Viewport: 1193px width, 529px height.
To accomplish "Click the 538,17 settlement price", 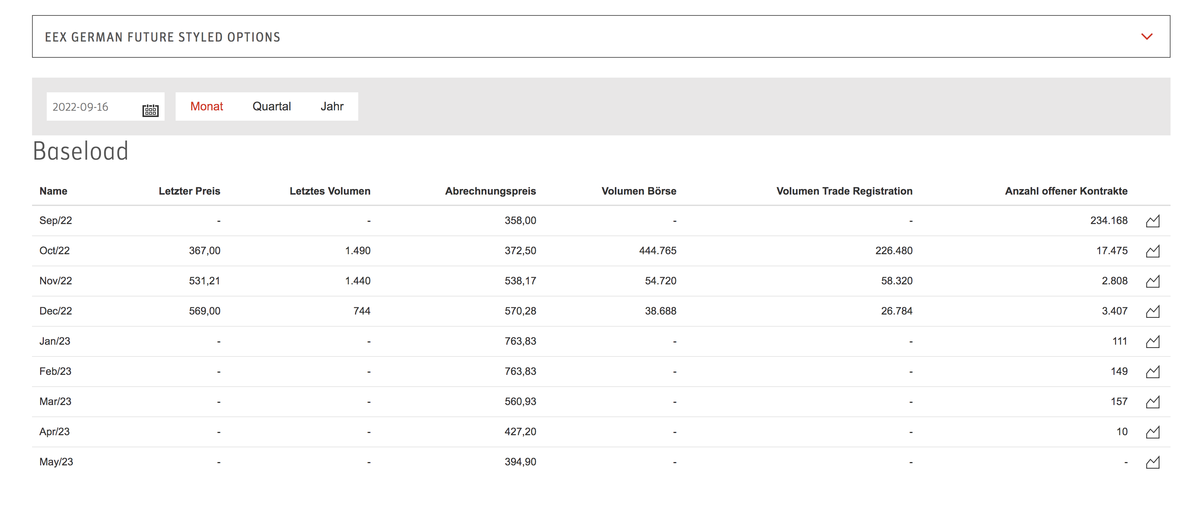I will pos(520,281).
